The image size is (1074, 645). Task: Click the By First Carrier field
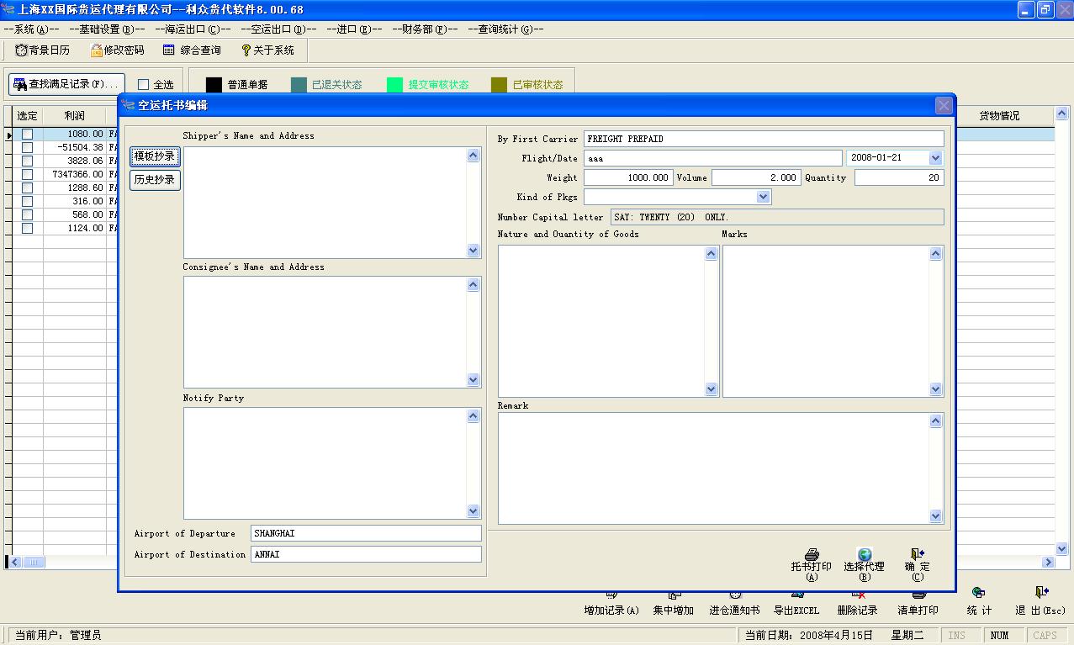[x=764, y=139]
